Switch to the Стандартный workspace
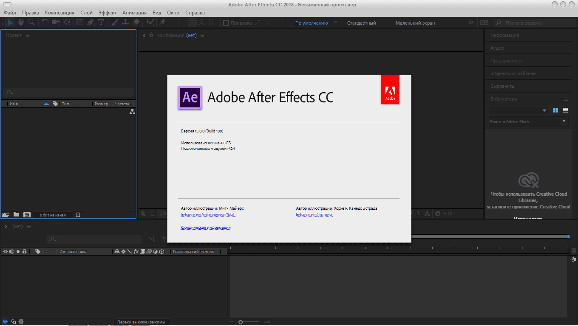 361,23
